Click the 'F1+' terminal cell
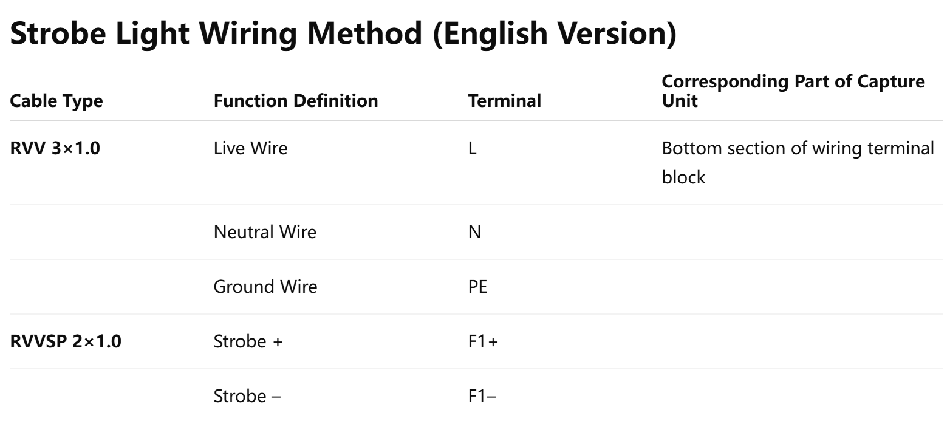 [x=483, y=341]
